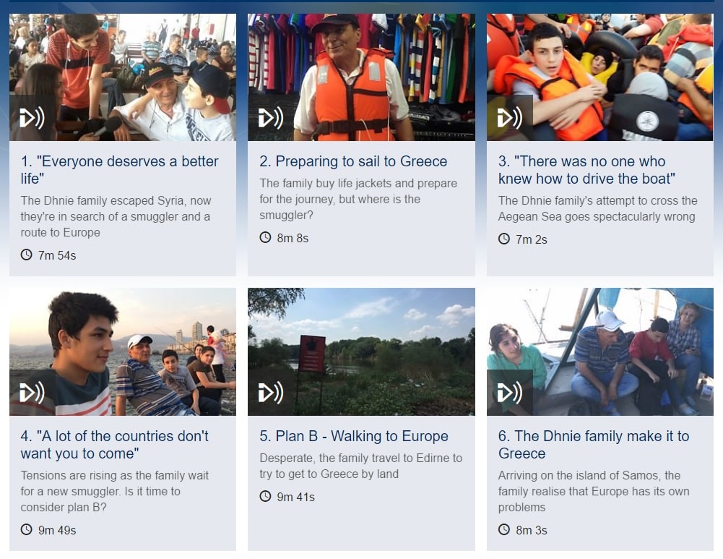Screen dimensions: 723x559
Task: Click clock icon next to 8m 3s
Action: tap(504, 529)
